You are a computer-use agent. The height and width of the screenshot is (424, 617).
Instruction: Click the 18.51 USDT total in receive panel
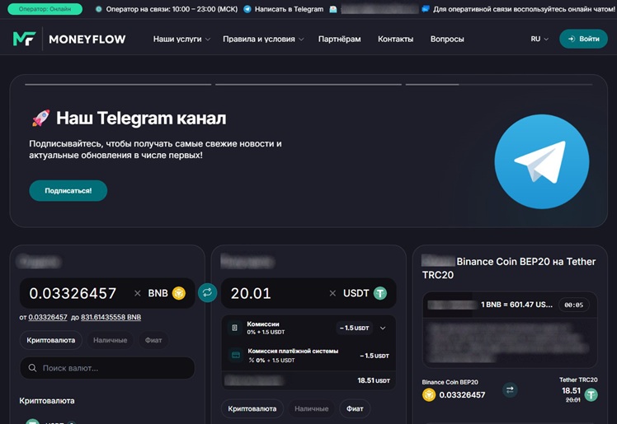click(374, 380)
